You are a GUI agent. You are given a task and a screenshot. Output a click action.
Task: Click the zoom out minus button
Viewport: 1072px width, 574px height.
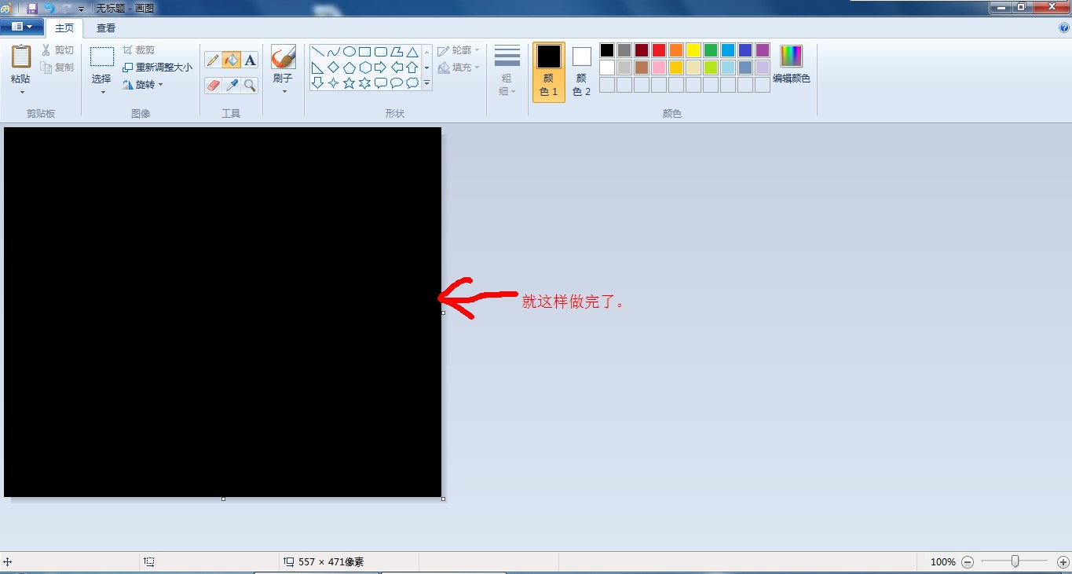coord(968,562)
